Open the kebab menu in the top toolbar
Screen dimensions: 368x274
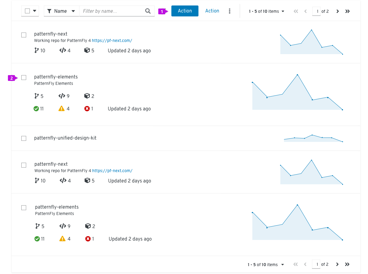click(x=230, y=11)
